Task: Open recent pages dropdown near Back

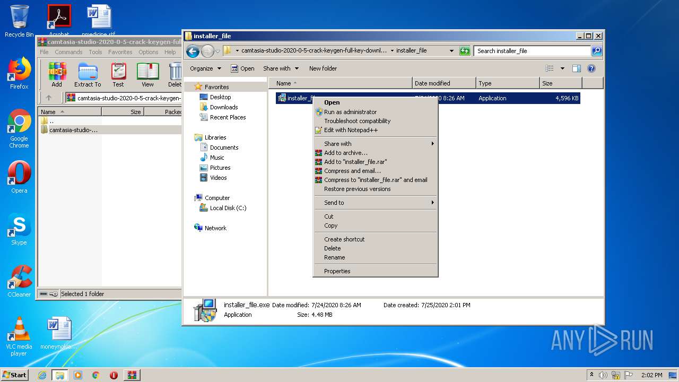Action: pos(217,51)
